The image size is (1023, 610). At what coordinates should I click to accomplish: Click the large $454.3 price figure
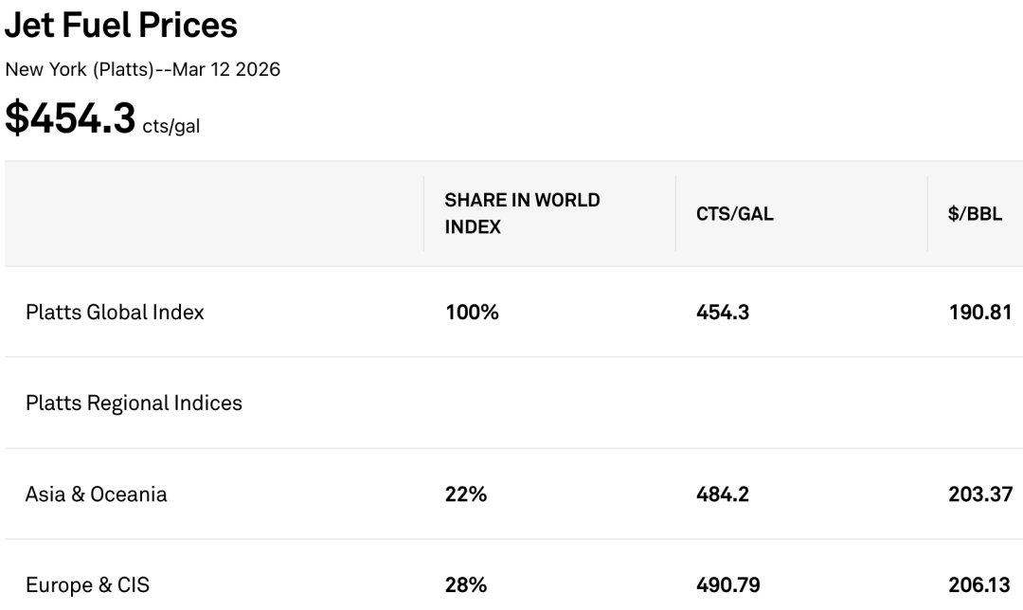click(x=71, y=117)
